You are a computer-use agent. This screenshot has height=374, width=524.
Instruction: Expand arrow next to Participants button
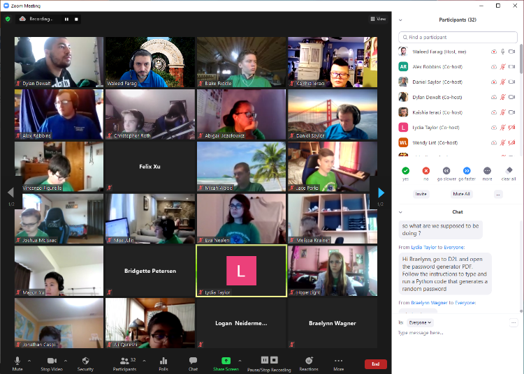(x=144, y=361)
